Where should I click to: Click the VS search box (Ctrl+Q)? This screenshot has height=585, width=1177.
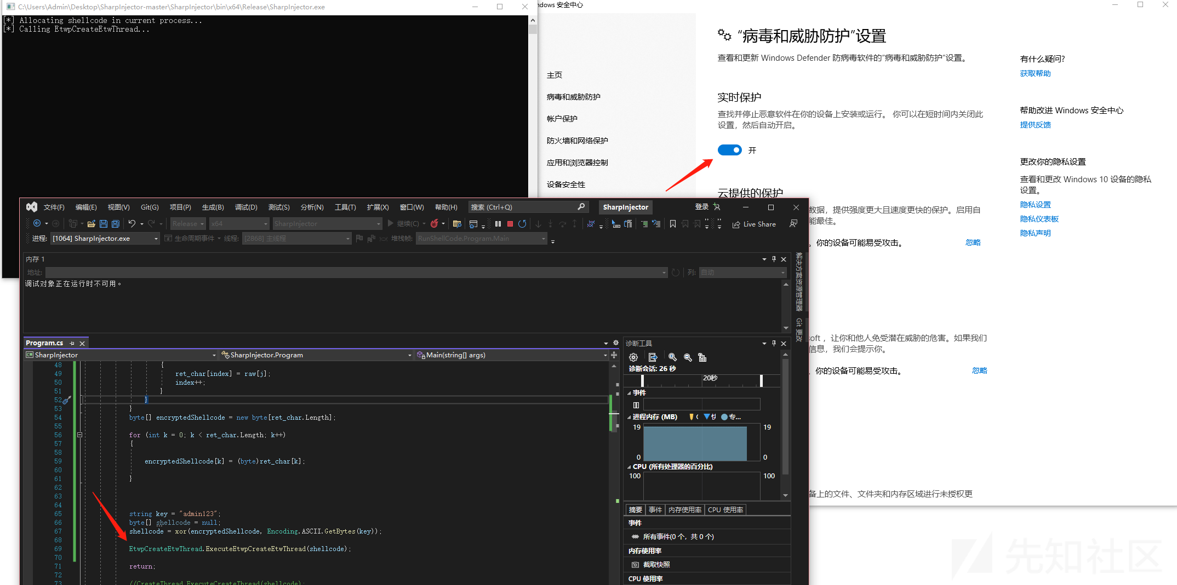[x=528, y=207]
